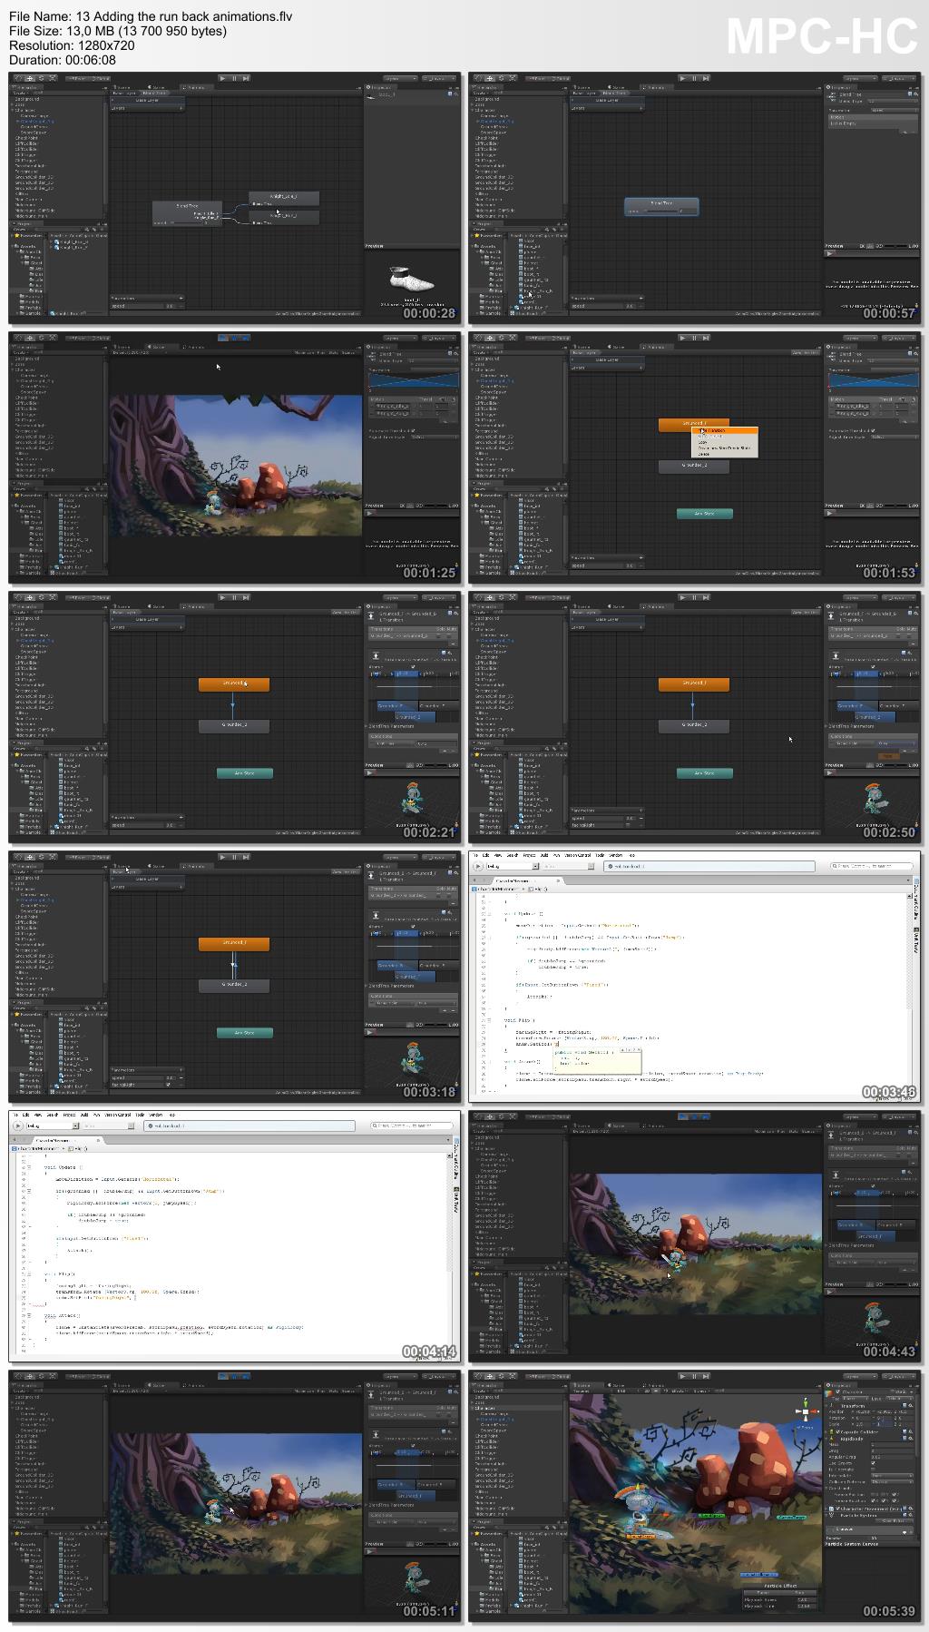This screenshot has width=929, height=1632.
Task: Click active Play button in 00:01:25 frame
Action: click(223, 338)
